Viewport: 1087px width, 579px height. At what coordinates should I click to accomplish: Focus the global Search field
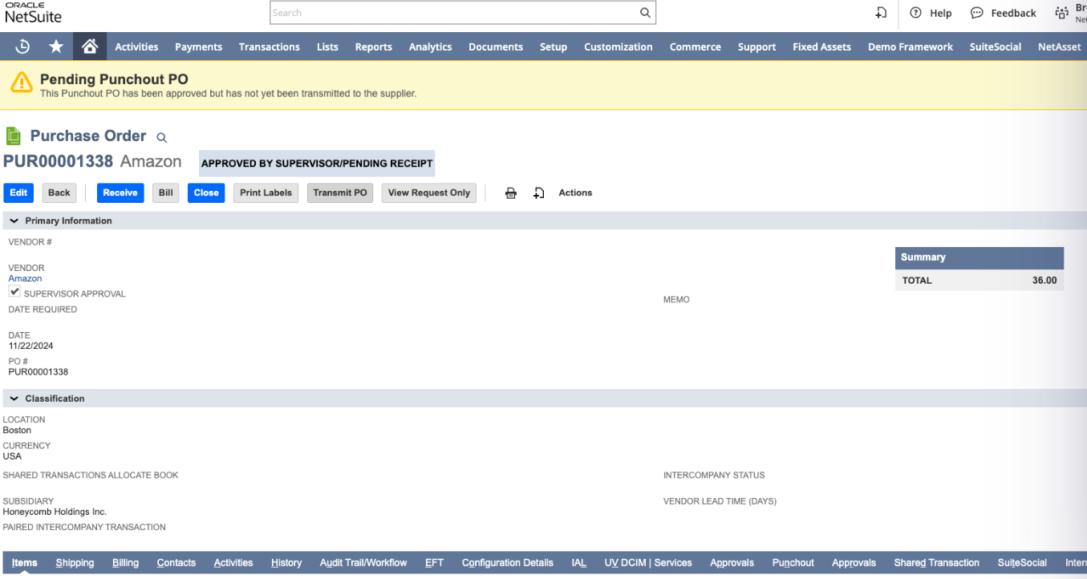click(x=454, y=13)
